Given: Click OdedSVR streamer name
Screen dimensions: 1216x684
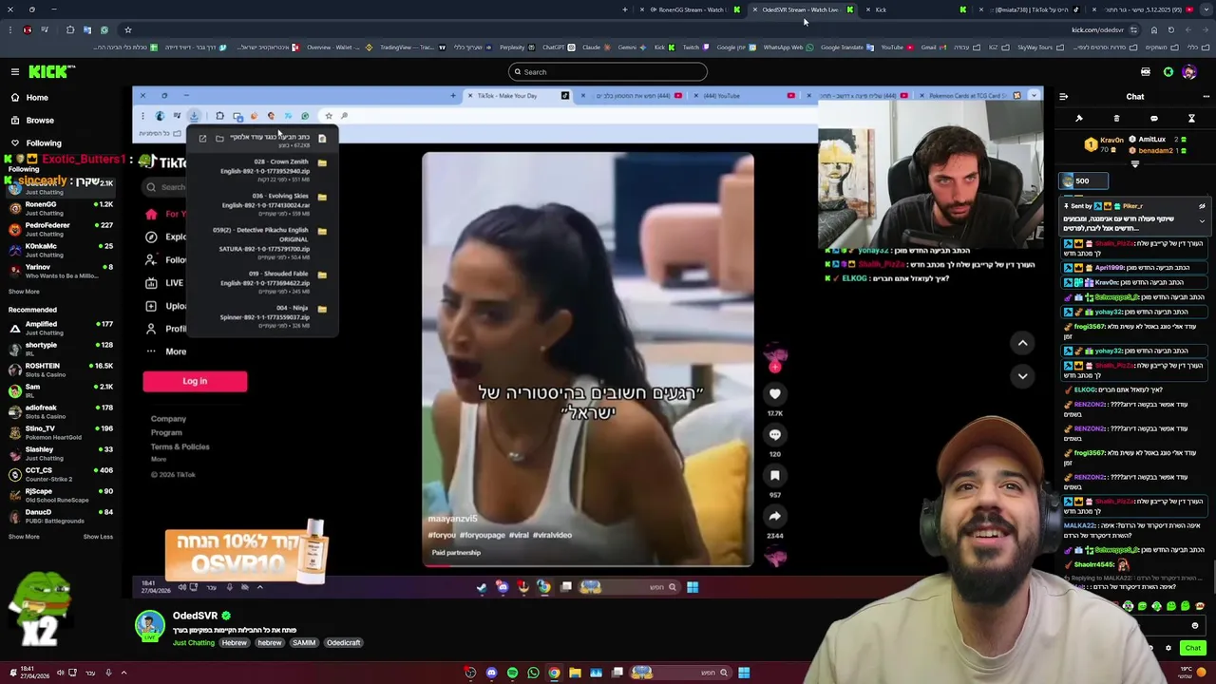Looking at the screenshot, I should pos(195,616).
